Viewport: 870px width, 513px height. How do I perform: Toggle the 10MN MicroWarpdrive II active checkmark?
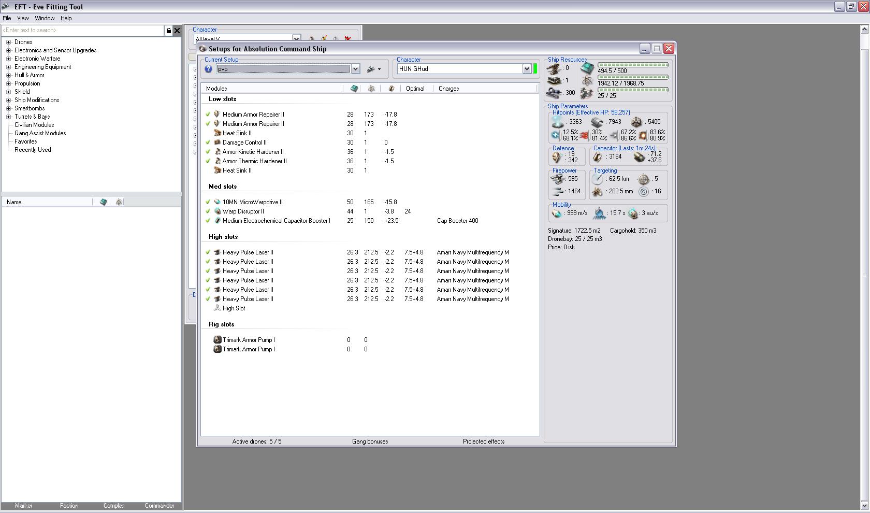point(208,202)
